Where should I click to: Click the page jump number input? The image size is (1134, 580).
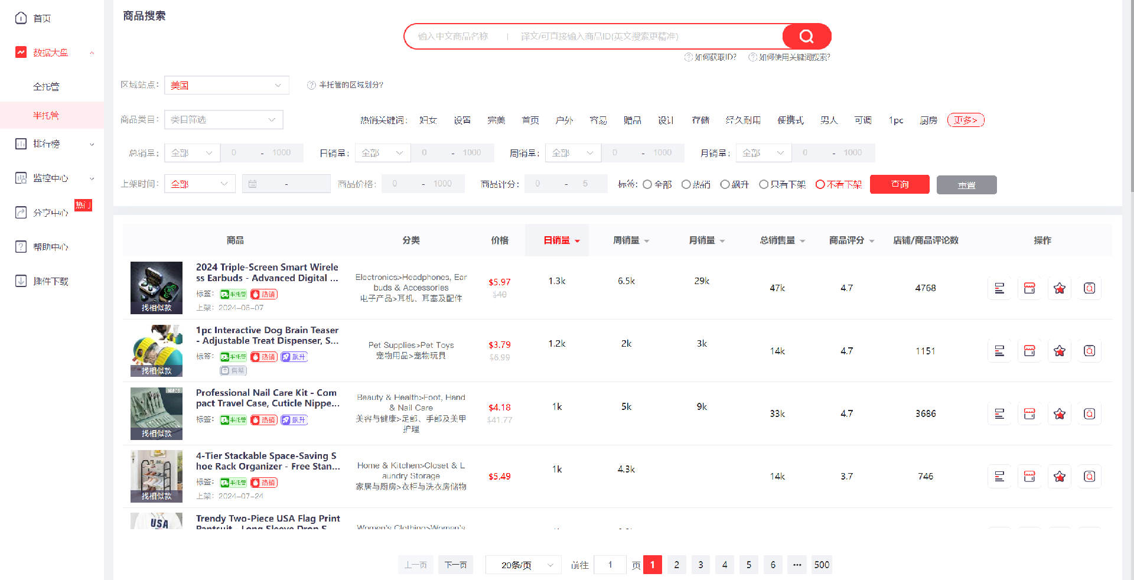pyautogui.click(x=610, y=565)
